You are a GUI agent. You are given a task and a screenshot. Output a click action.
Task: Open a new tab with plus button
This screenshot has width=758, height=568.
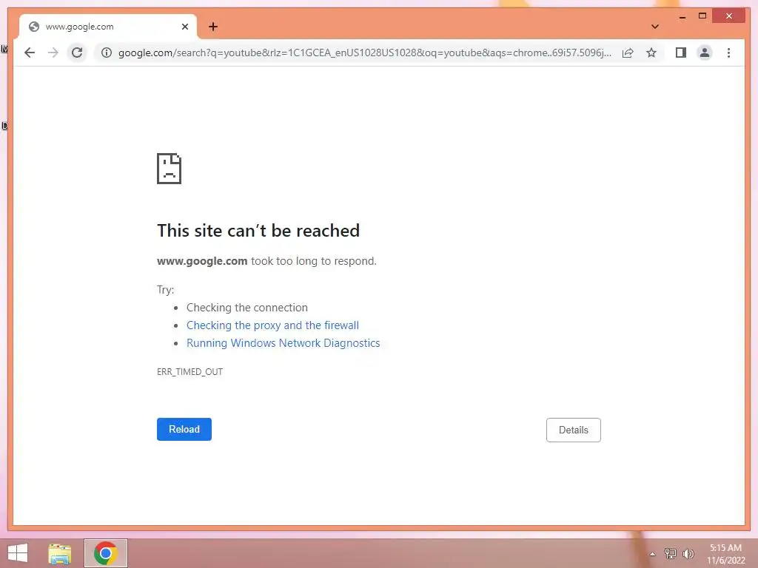[213, 27]
